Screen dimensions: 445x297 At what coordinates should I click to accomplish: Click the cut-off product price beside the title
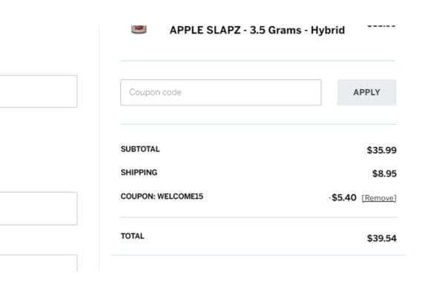[381, 26]
